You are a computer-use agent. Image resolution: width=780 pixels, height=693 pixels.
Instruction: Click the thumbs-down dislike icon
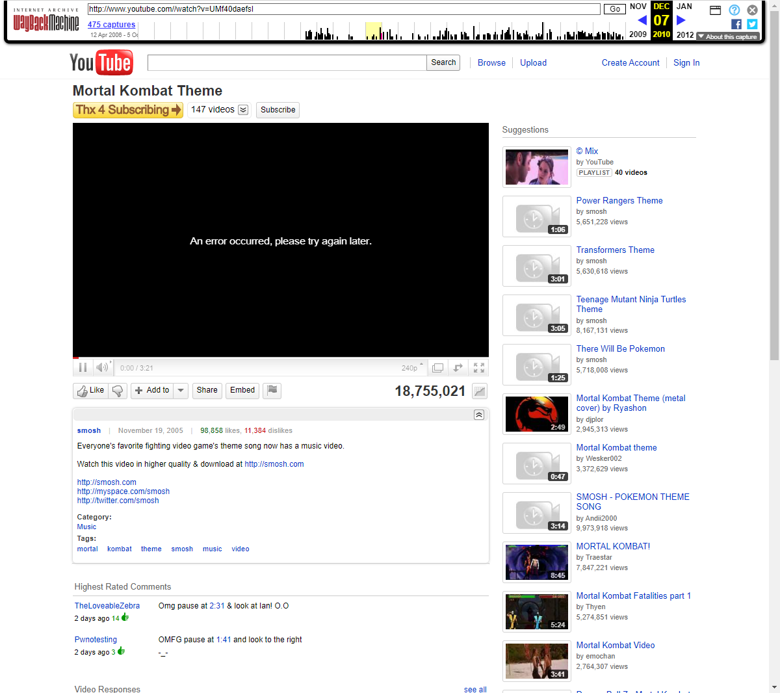click(118, 391)
